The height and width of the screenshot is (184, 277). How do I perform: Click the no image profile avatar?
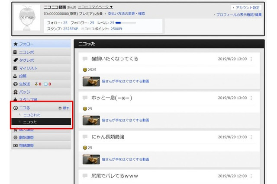click(x=27, y=18)
